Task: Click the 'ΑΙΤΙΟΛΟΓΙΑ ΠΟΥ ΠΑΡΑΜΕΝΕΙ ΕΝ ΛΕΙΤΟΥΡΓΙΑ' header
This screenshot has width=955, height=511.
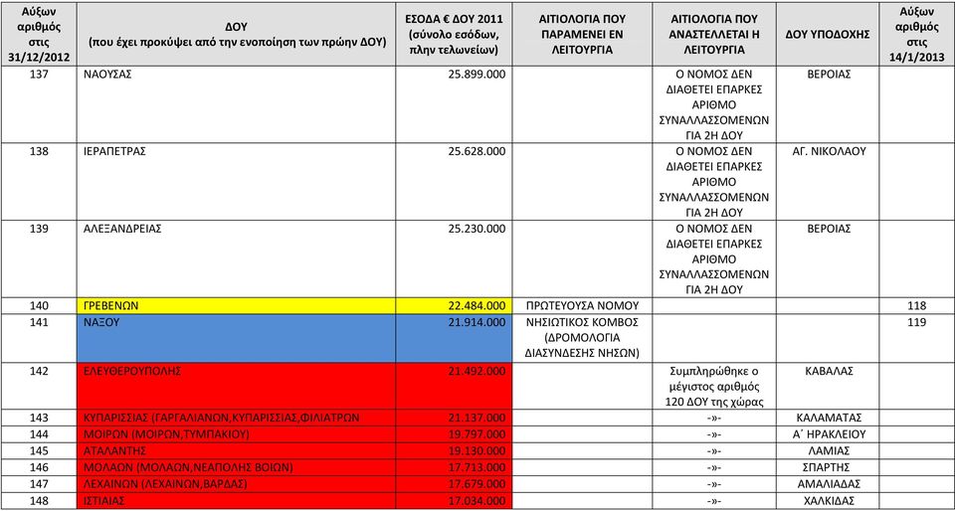Action: tap(582, 35)
